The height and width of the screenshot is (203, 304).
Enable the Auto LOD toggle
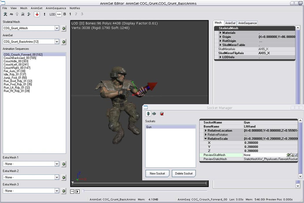pyautogui.click(x=59, y=14)
